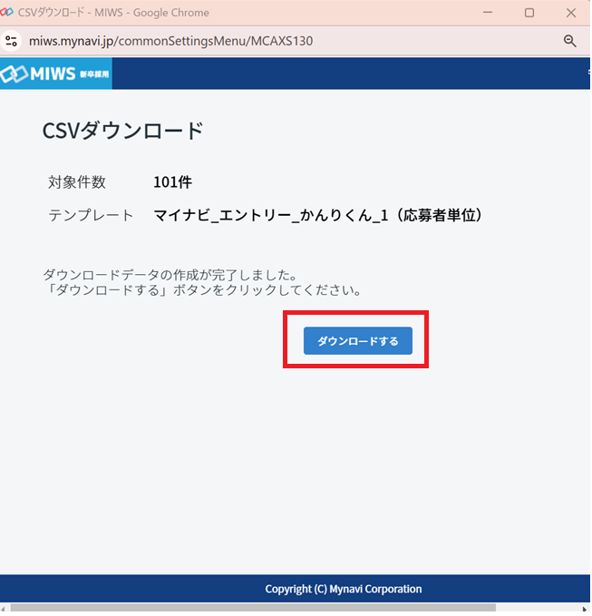Click the MIWS logo in the header
Viewport: 592px width, 616px height.
pos(55,73)
